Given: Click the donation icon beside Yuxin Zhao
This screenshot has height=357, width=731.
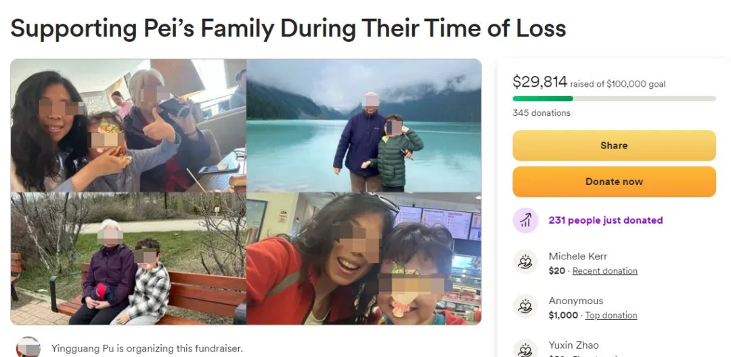Looking at the screenshot, I should click(525, 348).
